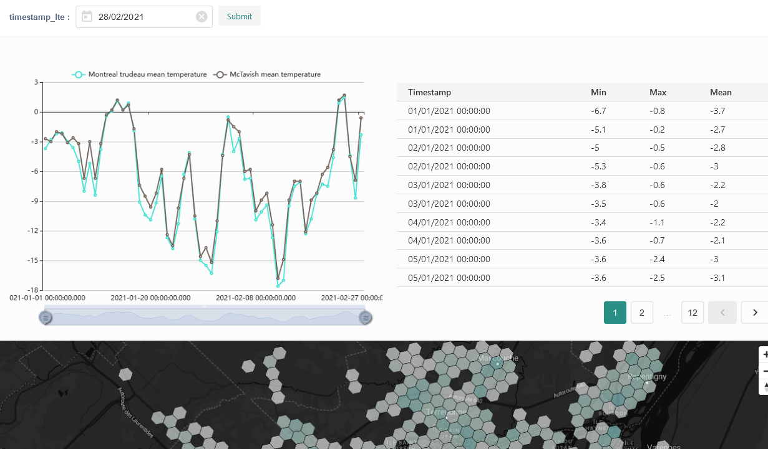
Task: Click the map zoom in plus button
Action: point(764,354)
